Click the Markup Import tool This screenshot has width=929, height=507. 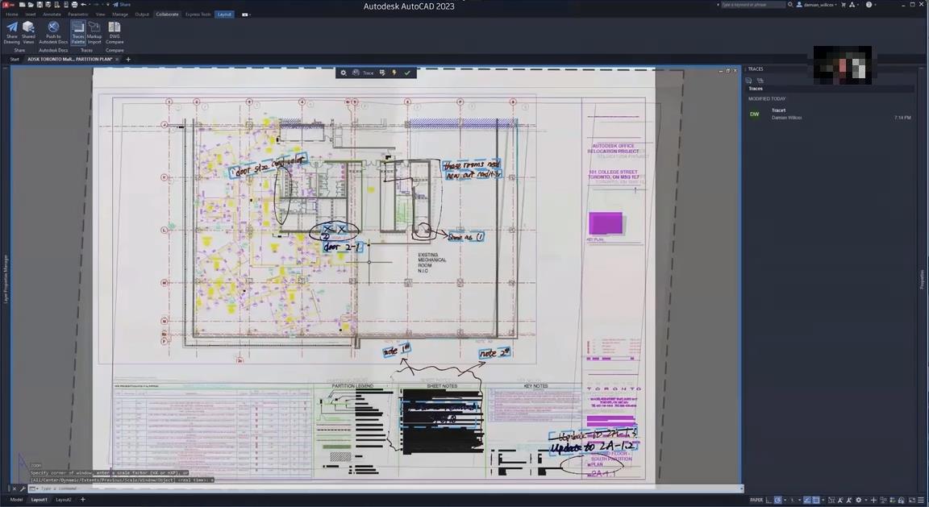tap(94, 32)
